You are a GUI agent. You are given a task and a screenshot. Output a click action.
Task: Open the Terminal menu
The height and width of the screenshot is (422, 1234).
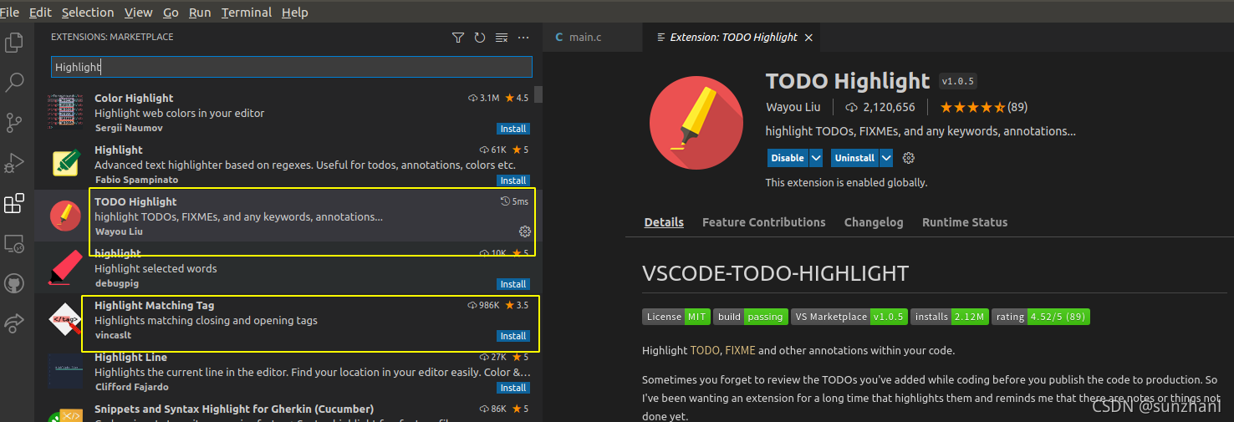(247, 13)
